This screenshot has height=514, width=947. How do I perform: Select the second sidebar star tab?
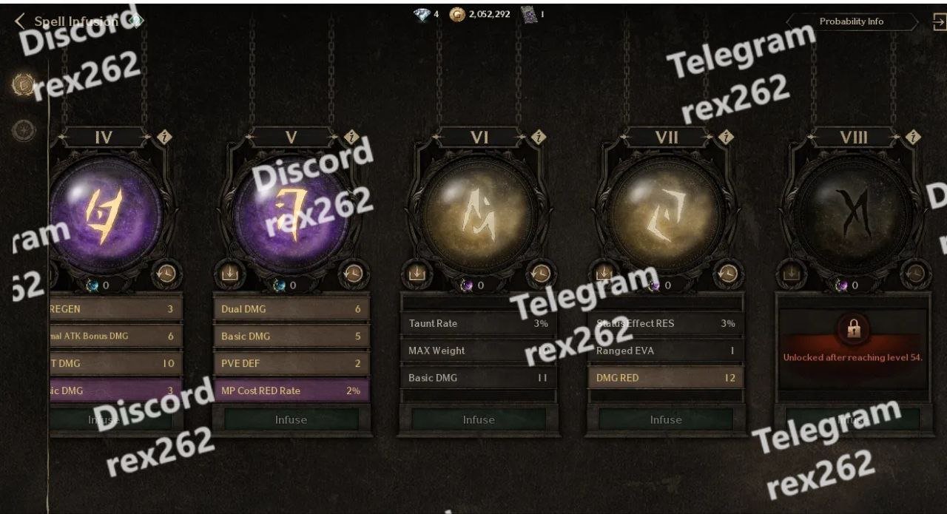point(24,131)
